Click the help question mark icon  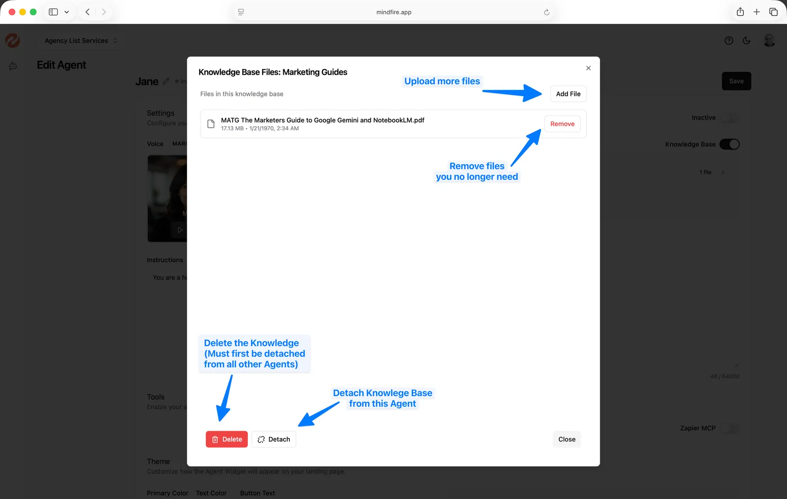click(728, 41)
